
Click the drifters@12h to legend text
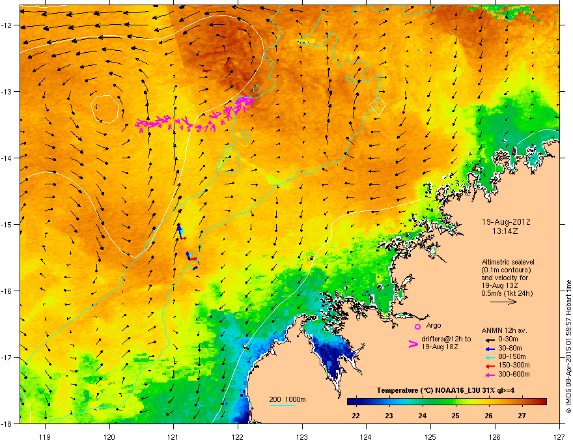click(x=446, y=339)
